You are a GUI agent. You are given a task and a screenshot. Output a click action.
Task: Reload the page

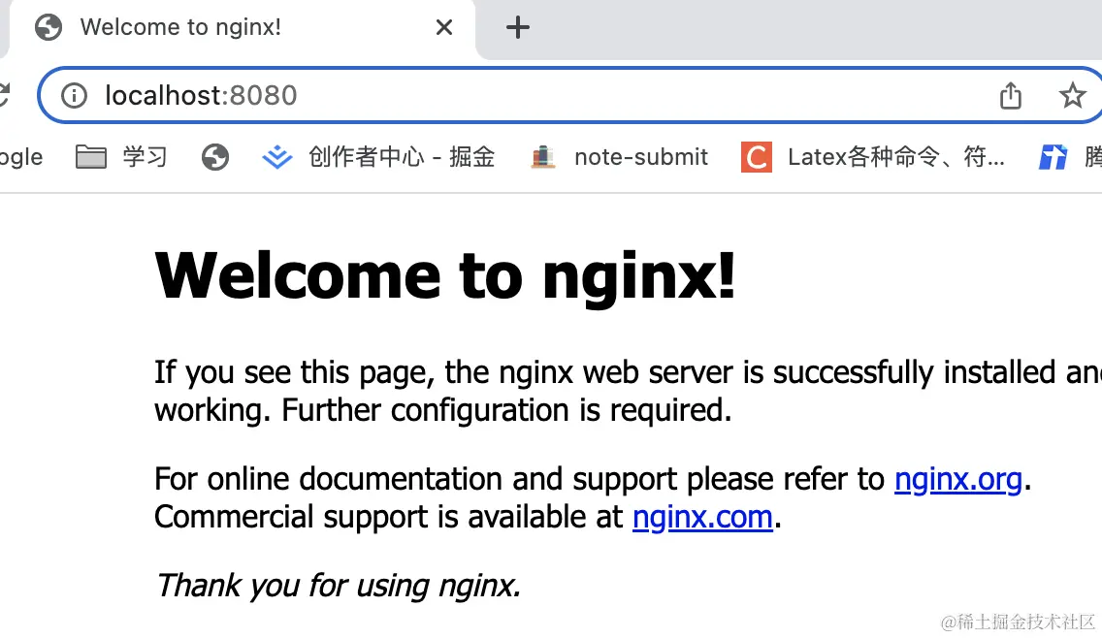(4, 95)
